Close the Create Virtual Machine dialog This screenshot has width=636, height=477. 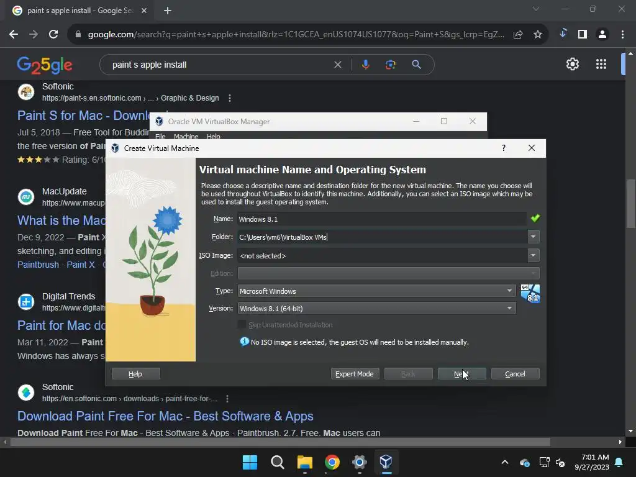click(532, 148)
